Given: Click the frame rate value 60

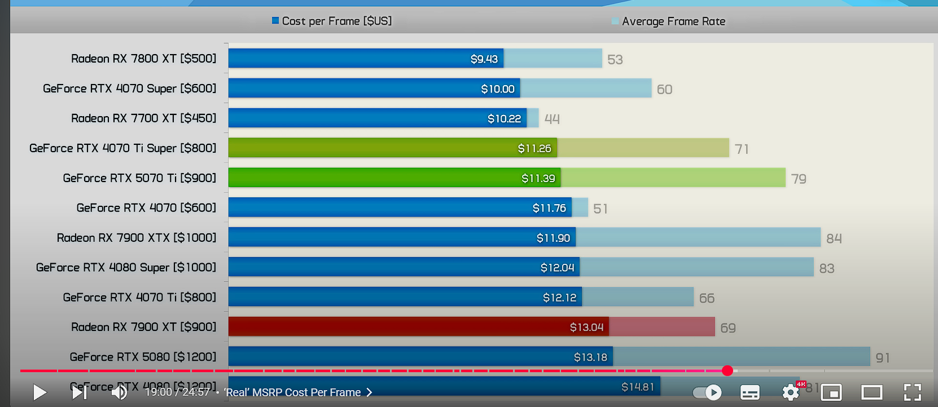Looking at the screenshot, I should pos(665,90).
